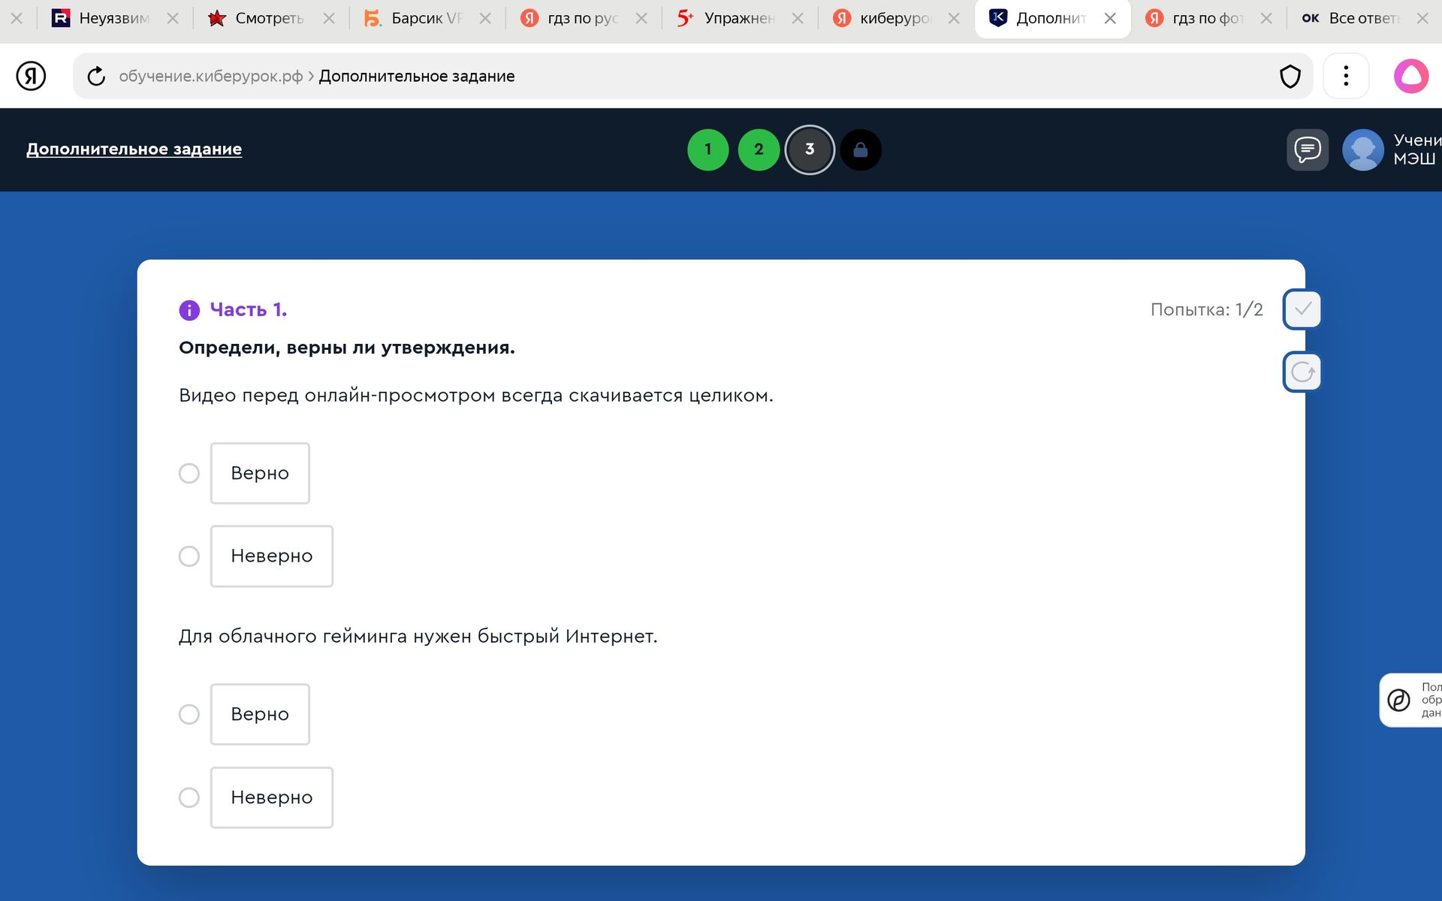Select Верно radio for video download statement
This screenshot has width=1442, height=901.
(x=189, y=473)
